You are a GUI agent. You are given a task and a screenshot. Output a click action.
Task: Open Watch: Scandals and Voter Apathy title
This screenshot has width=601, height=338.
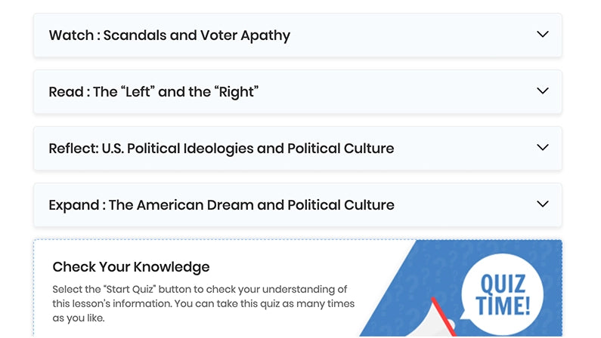(x=169, y=35)
